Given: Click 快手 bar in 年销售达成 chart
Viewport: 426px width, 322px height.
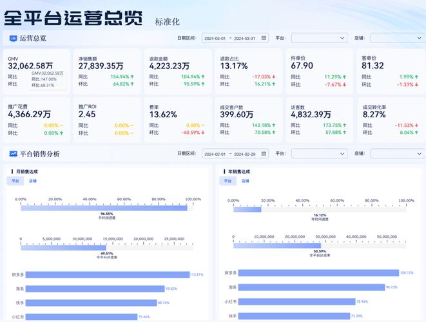Looking at the screenshot, I should click(x=295, y=316).
